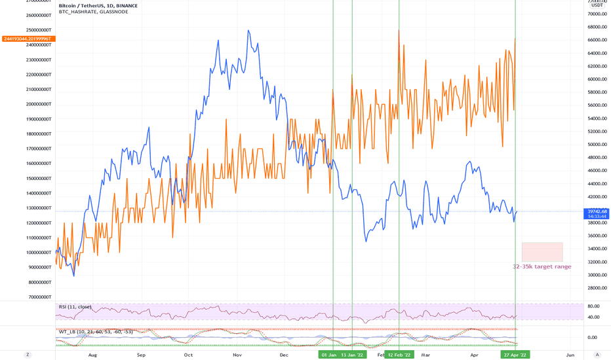The image size is (611, 360).
Task: Click the 50000.00 price scale value
Action: point(597,145)
